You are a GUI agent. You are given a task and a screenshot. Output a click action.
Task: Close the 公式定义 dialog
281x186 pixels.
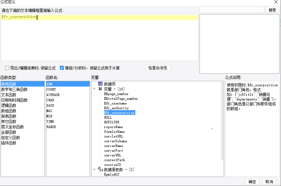(276, 2)
